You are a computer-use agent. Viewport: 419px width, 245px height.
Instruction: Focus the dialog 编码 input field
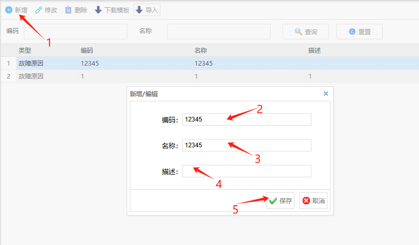(x=246, y=119)
